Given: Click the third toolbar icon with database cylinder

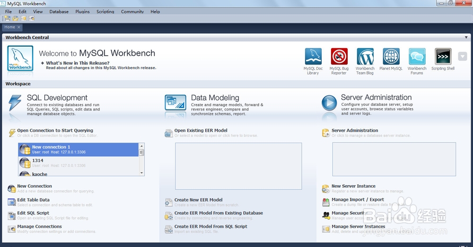Looking at the screenshot, I should pyautogui.click(x=24, y=19).
